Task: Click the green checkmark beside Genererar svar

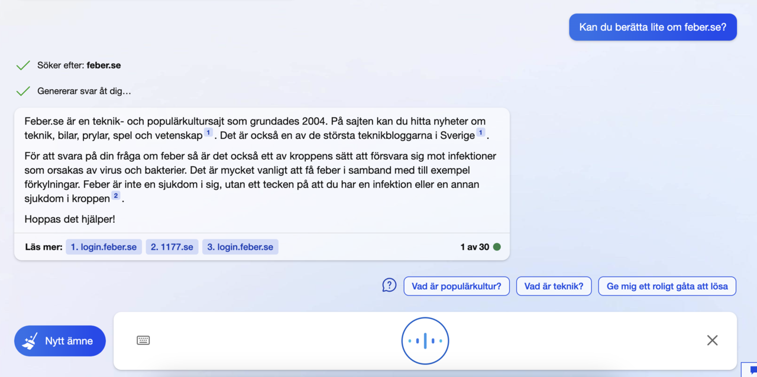Action: (22, 91)
